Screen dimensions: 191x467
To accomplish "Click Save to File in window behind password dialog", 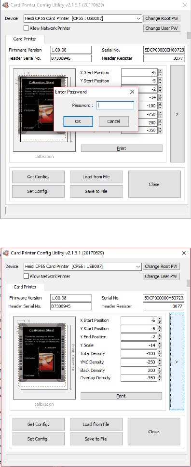I will [x=96, y=191].
